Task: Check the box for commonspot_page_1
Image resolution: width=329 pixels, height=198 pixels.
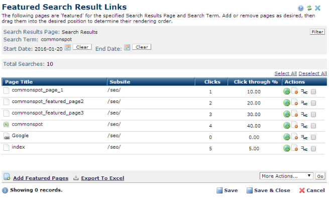Action: click(x=313, y=91)
